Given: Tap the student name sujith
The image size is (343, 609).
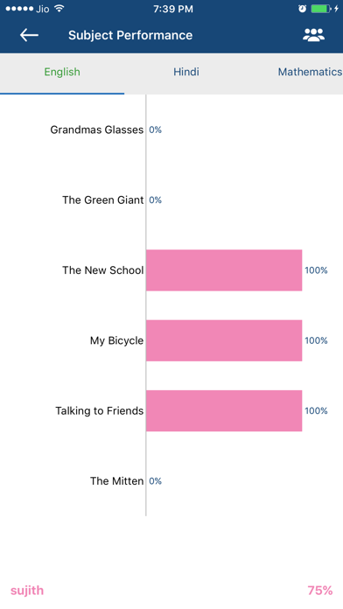Looking at the screenshot, I should pos(27,591).
